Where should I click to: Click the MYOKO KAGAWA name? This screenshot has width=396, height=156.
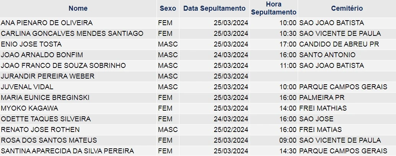(x=29, y=108)
